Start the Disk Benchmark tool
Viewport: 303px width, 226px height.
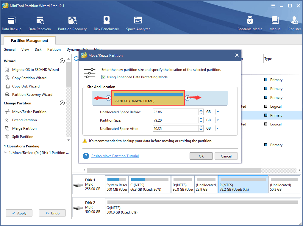[x=106, y=22]
